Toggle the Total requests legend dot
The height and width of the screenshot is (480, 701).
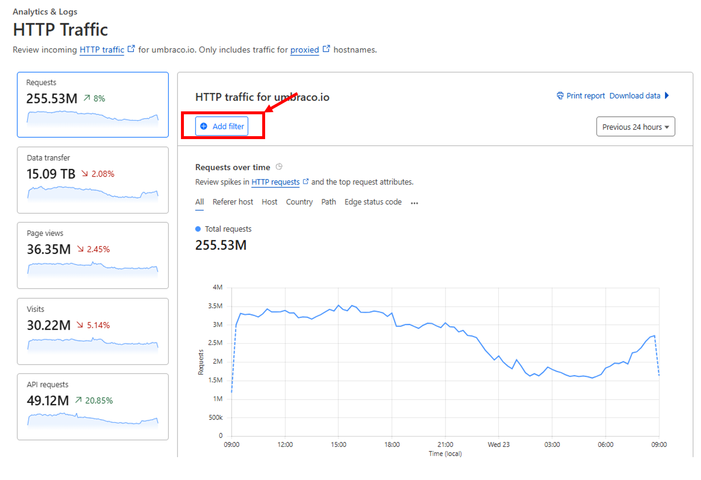[198, 229]
